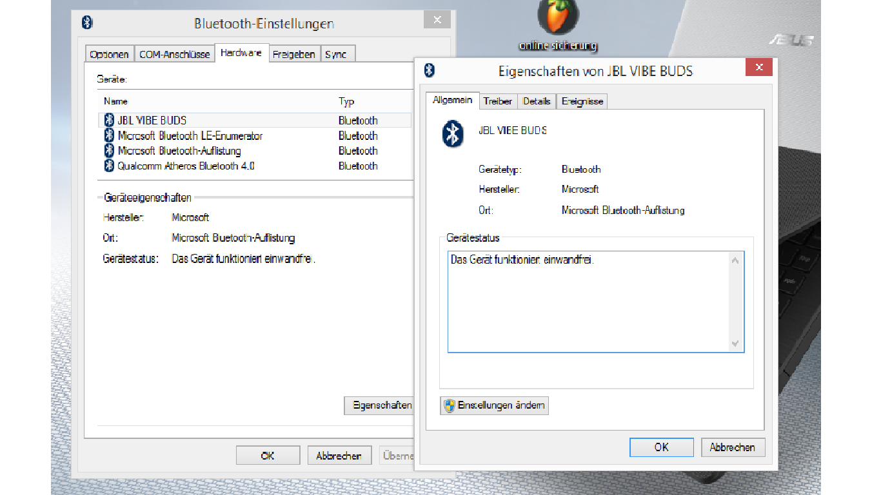The image size is (881, 495).
Task: Click Gerätestatus text in Bluetooth settings window
Action: (x=243, y=259)
